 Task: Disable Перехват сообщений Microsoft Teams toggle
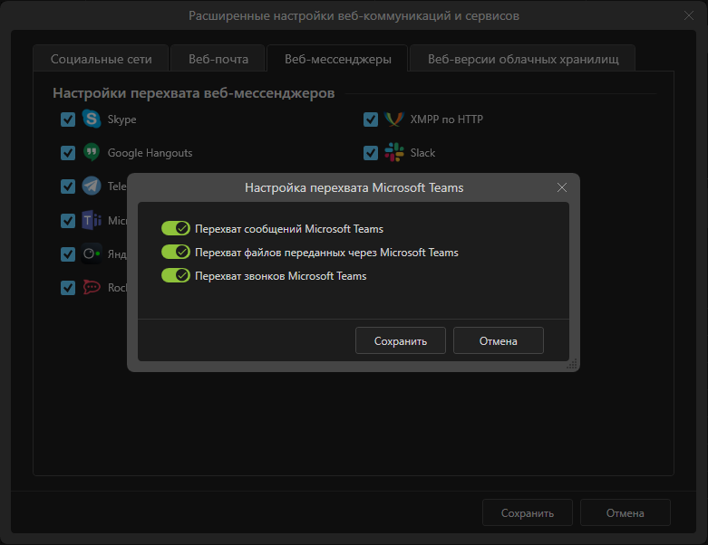(x=176, y=228)
